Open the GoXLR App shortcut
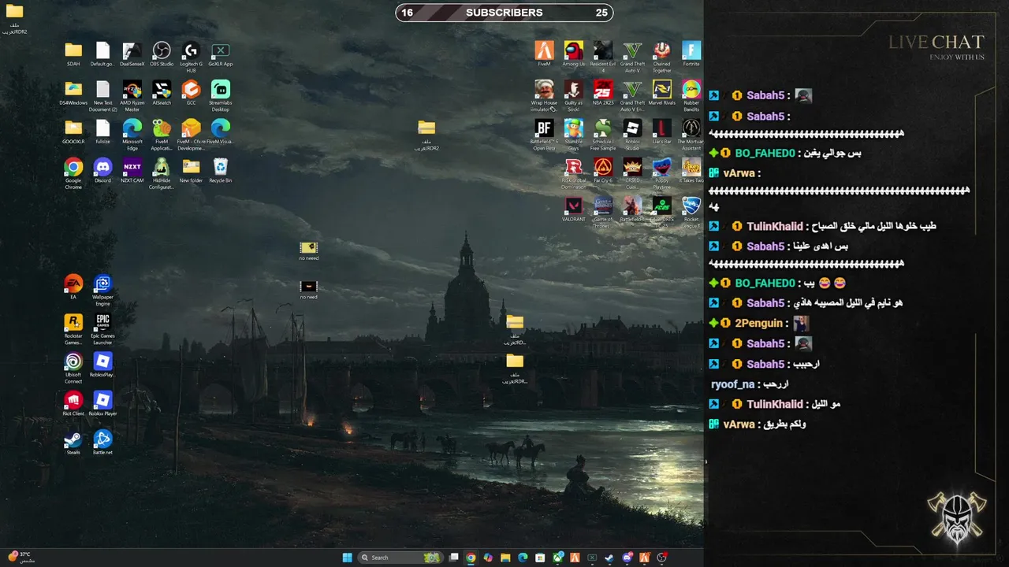 (221, 54)
